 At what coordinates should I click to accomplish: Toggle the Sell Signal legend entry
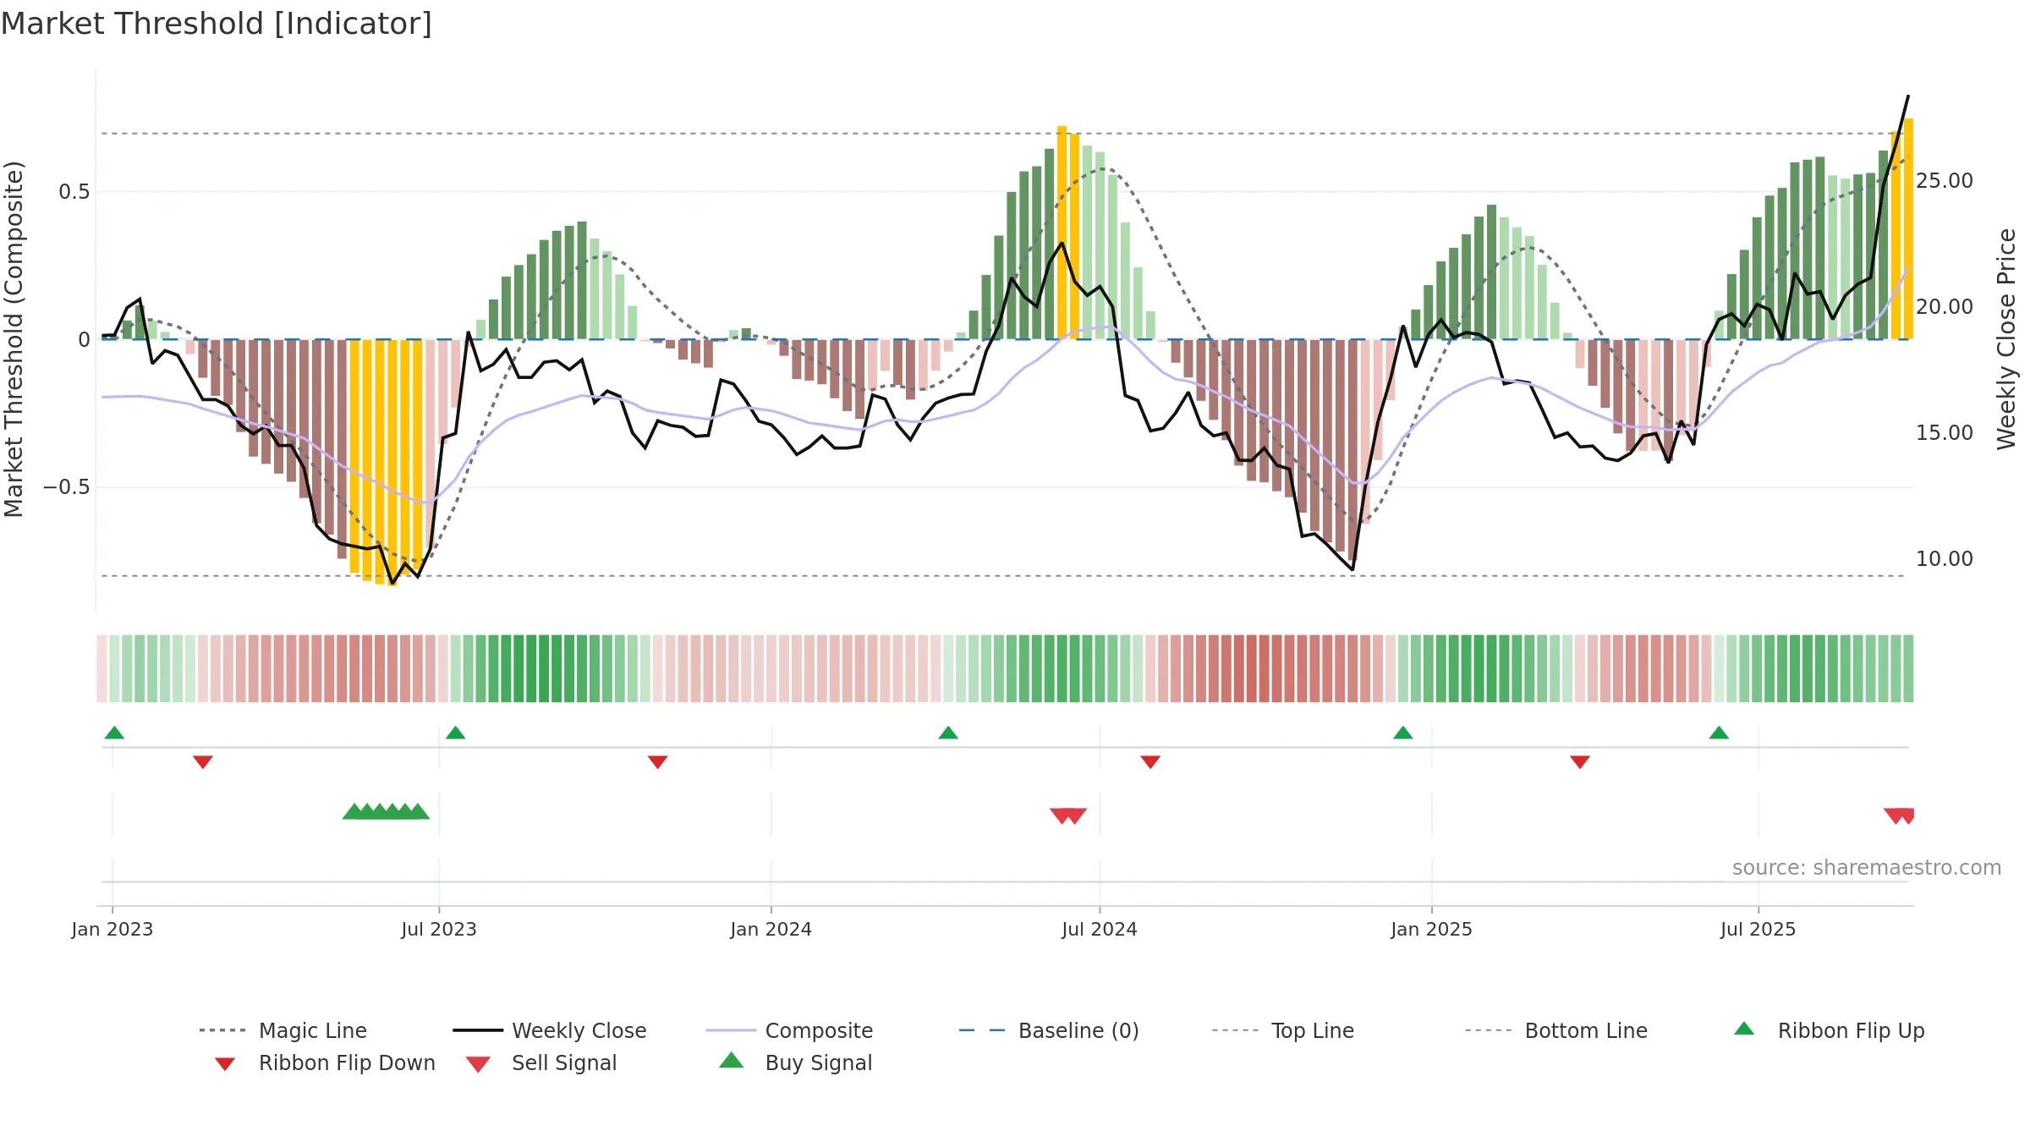541,1062
